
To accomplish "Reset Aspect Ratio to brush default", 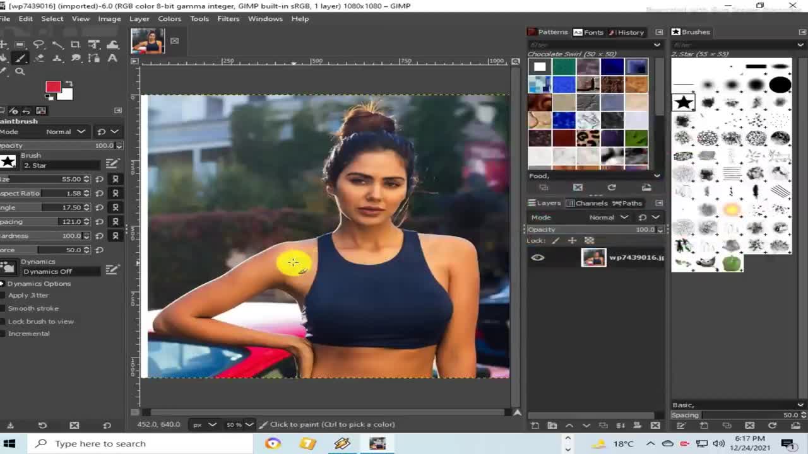I will (100, 193).
